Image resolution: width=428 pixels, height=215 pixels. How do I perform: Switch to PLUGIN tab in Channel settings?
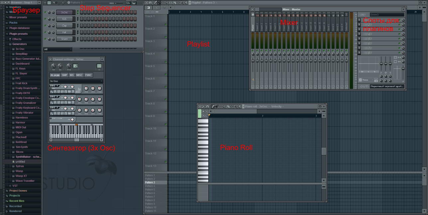[x=55, y=75]
